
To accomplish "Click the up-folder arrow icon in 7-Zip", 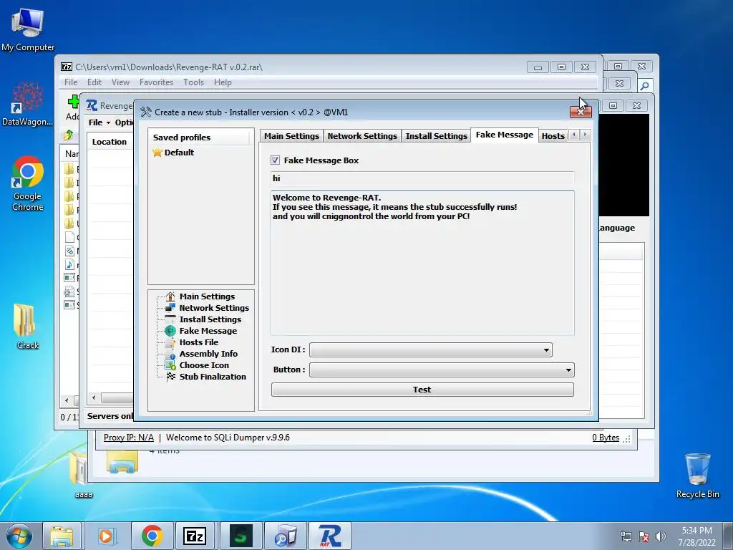I will click(69, 135).
